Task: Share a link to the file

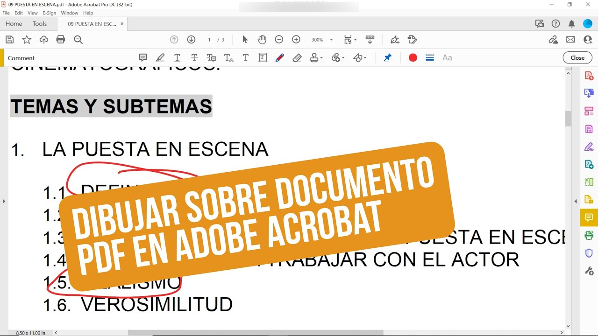Action: click(x=553, y=40)
